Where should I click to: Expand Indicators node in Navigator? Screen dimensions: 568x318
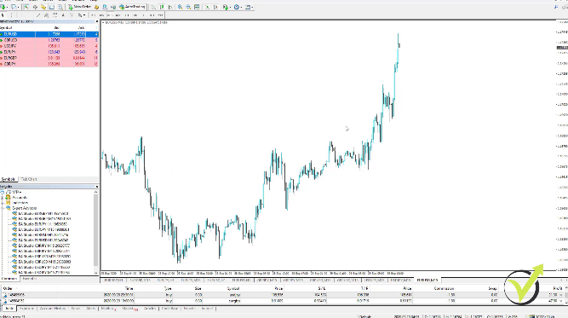coord(3,203)
